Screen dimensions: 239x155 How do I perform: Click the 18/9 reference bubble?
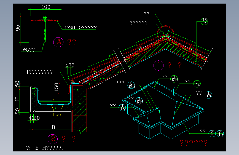(204, 21)
